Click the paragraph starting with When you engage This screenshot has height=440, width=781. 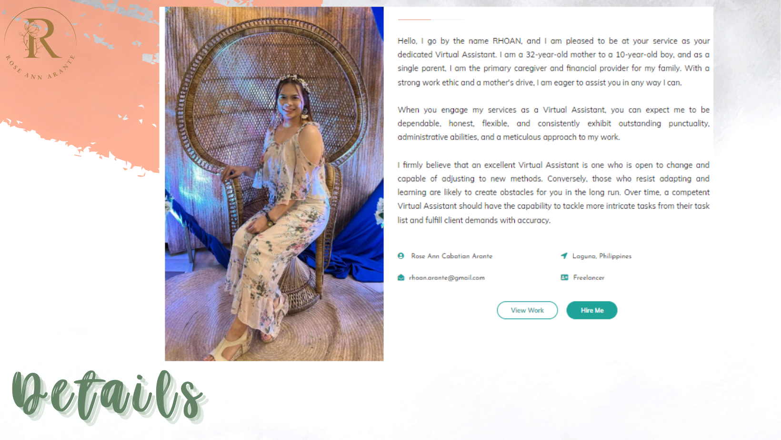pyautogui.click(x=553, y=123)
